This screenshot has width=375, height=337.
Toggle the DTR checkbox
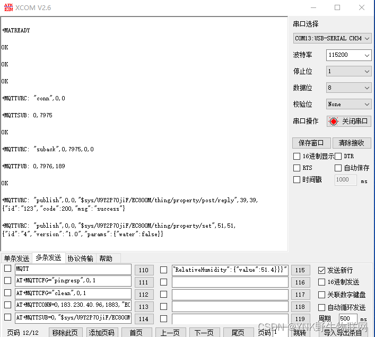338,156
